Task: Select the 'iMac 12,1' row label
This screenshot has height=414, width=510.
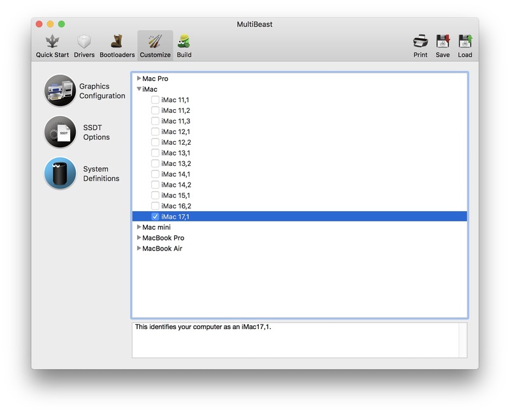Action: tap(176, 132)
